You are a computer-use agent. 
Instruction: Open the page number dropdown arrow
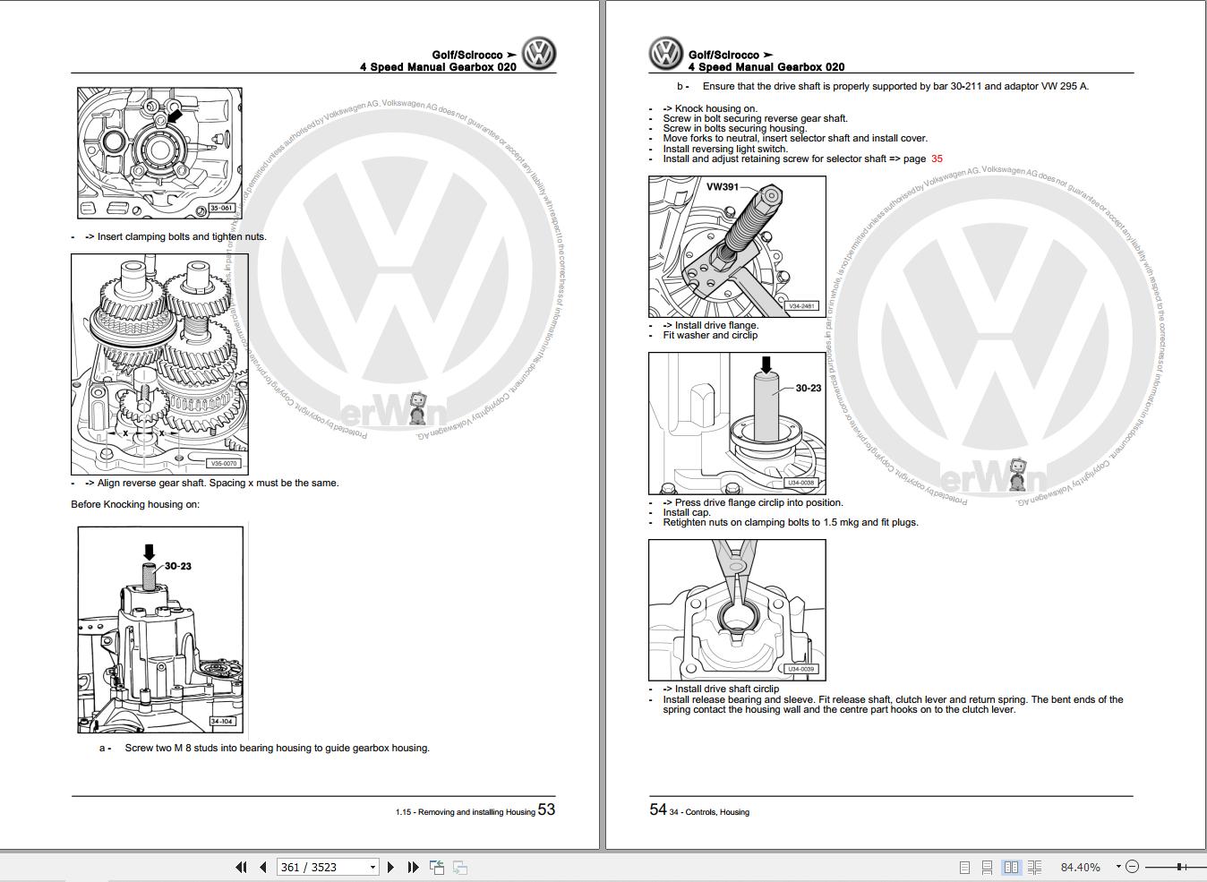tap(372, 867)
